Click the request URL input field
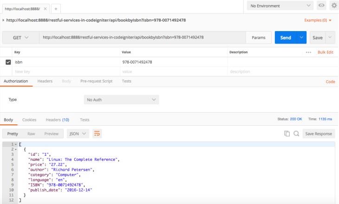Image resolution: width=339 pixels, height=204 pixels. 142,38
